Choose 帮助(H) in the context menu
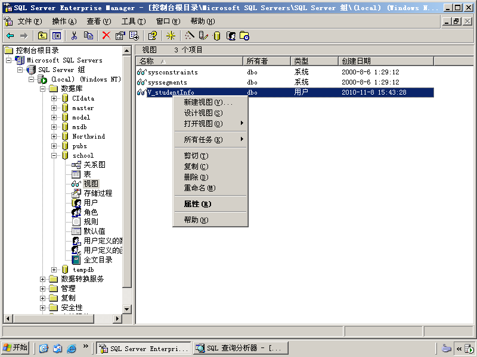The height and width of the screenshot is (357, 477). click(x=210, y=220)
